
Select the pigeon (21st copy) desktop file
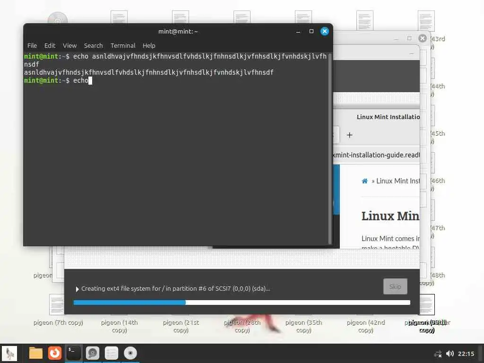point(181,326)
